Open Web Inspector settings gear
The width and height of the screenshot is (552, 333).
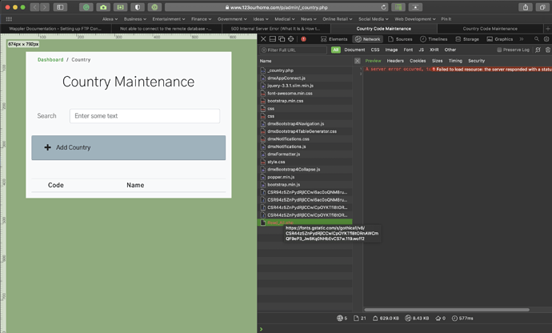tap(546, 39)
